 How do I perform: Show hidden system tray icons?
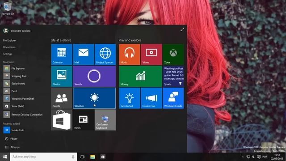(243, 157)
